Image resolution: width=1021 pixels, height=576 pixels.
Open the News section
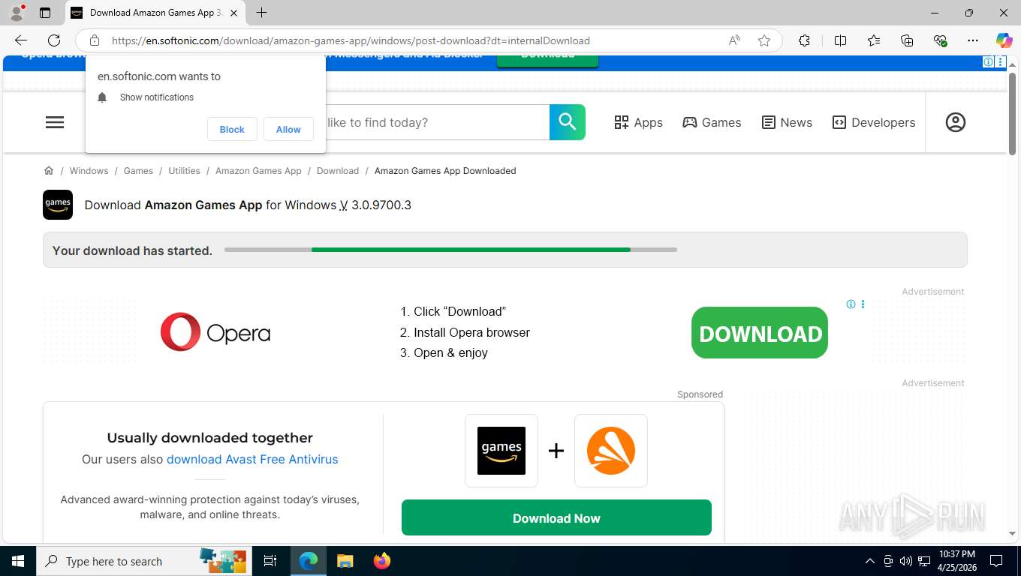point(787,122)
